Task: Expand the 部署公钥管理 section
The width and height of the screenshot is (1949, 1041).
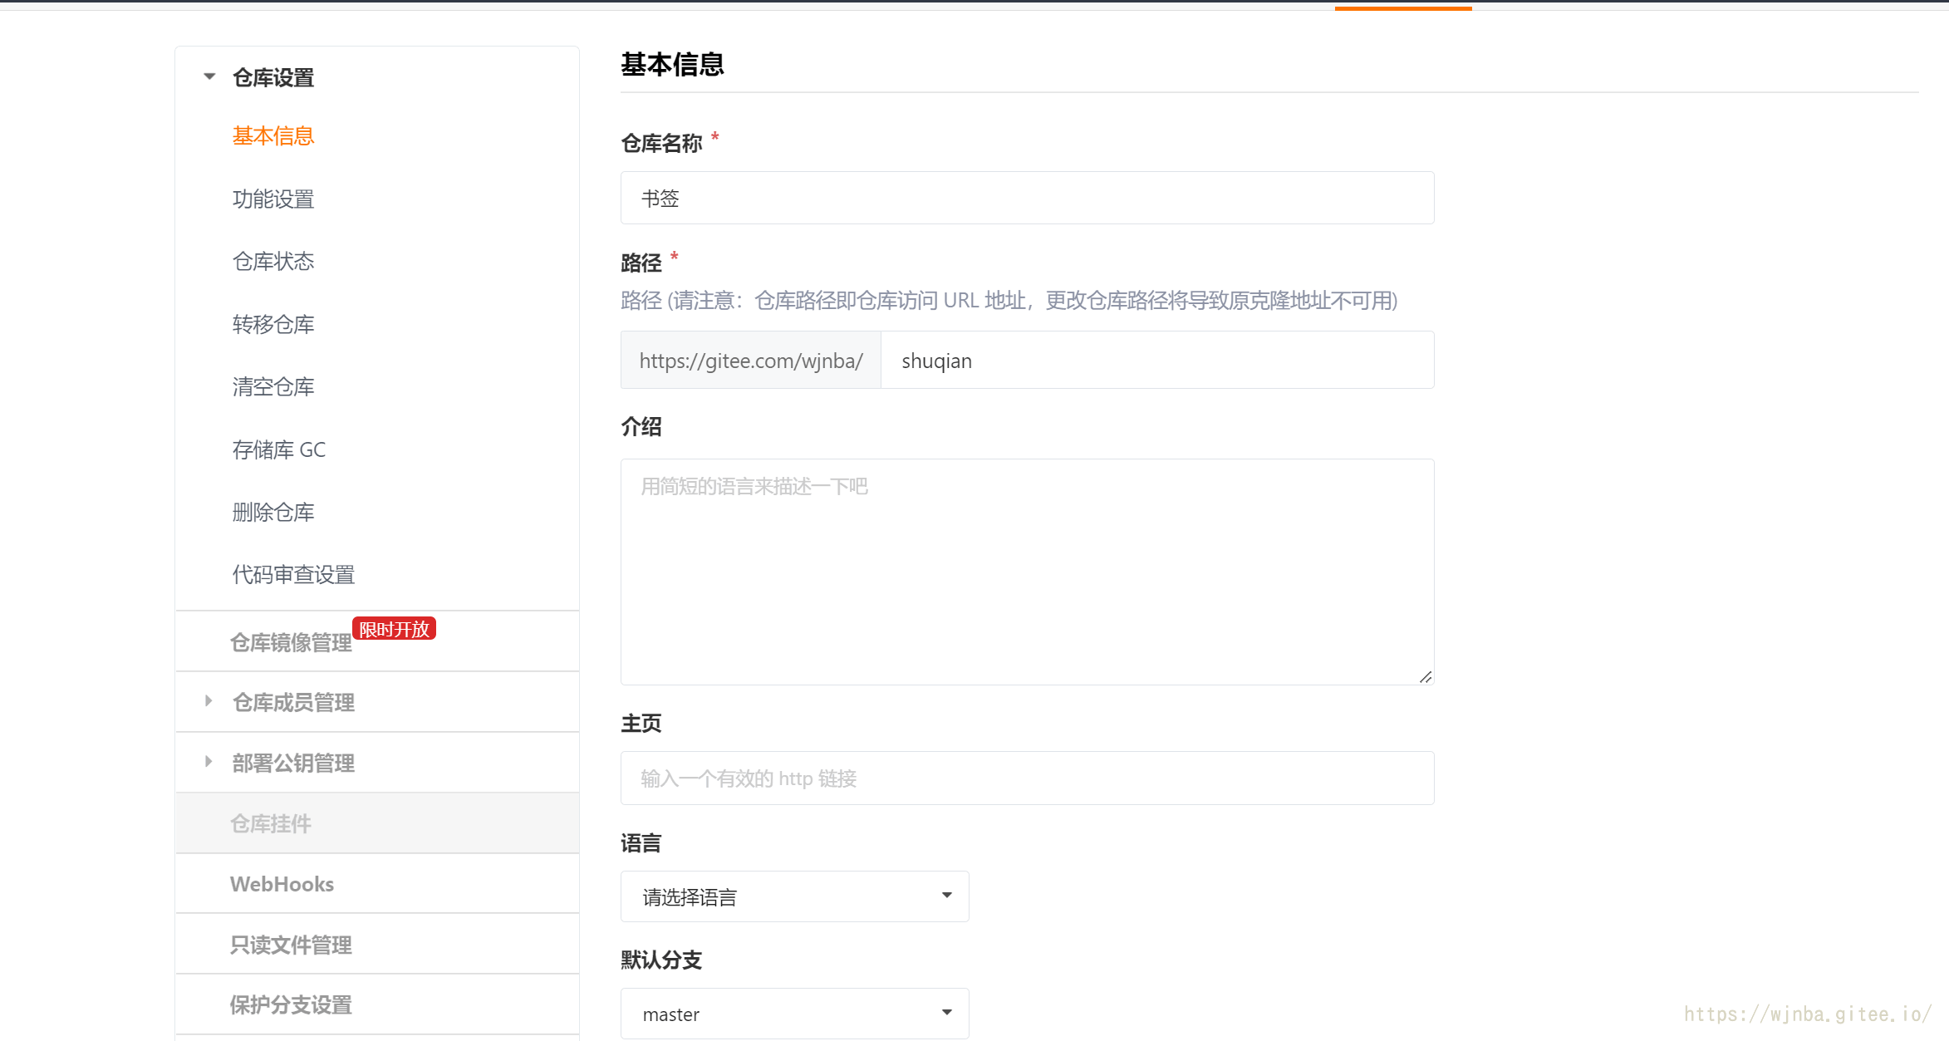Action: pyautogui.click(x=209, y=762)
